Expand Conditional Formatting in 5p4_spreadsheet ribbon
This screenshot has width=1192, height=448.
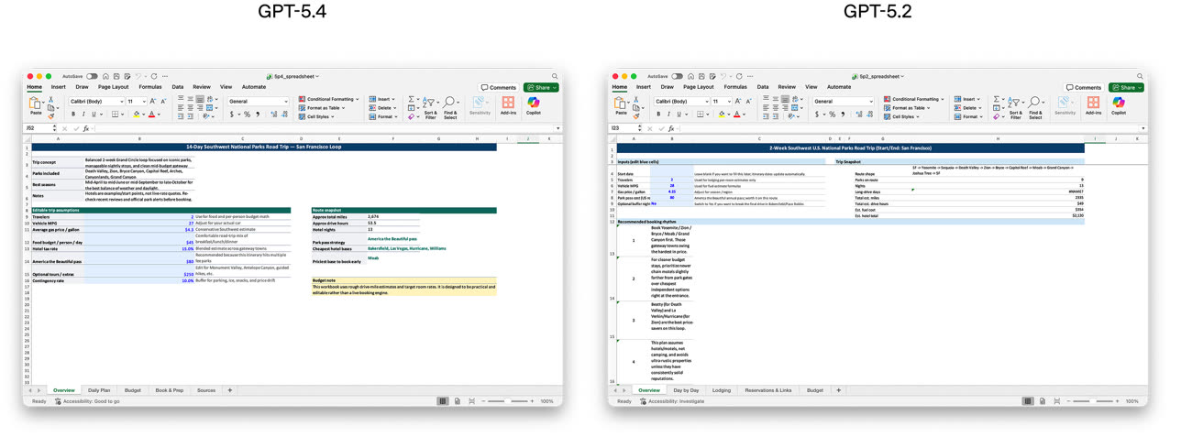coord(330,99)
